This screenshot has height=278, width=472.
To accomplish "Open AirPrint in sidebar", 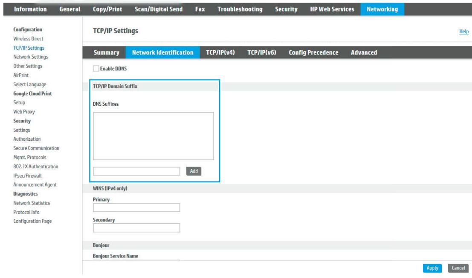I will pyautogui.click(x=21, y=75).
